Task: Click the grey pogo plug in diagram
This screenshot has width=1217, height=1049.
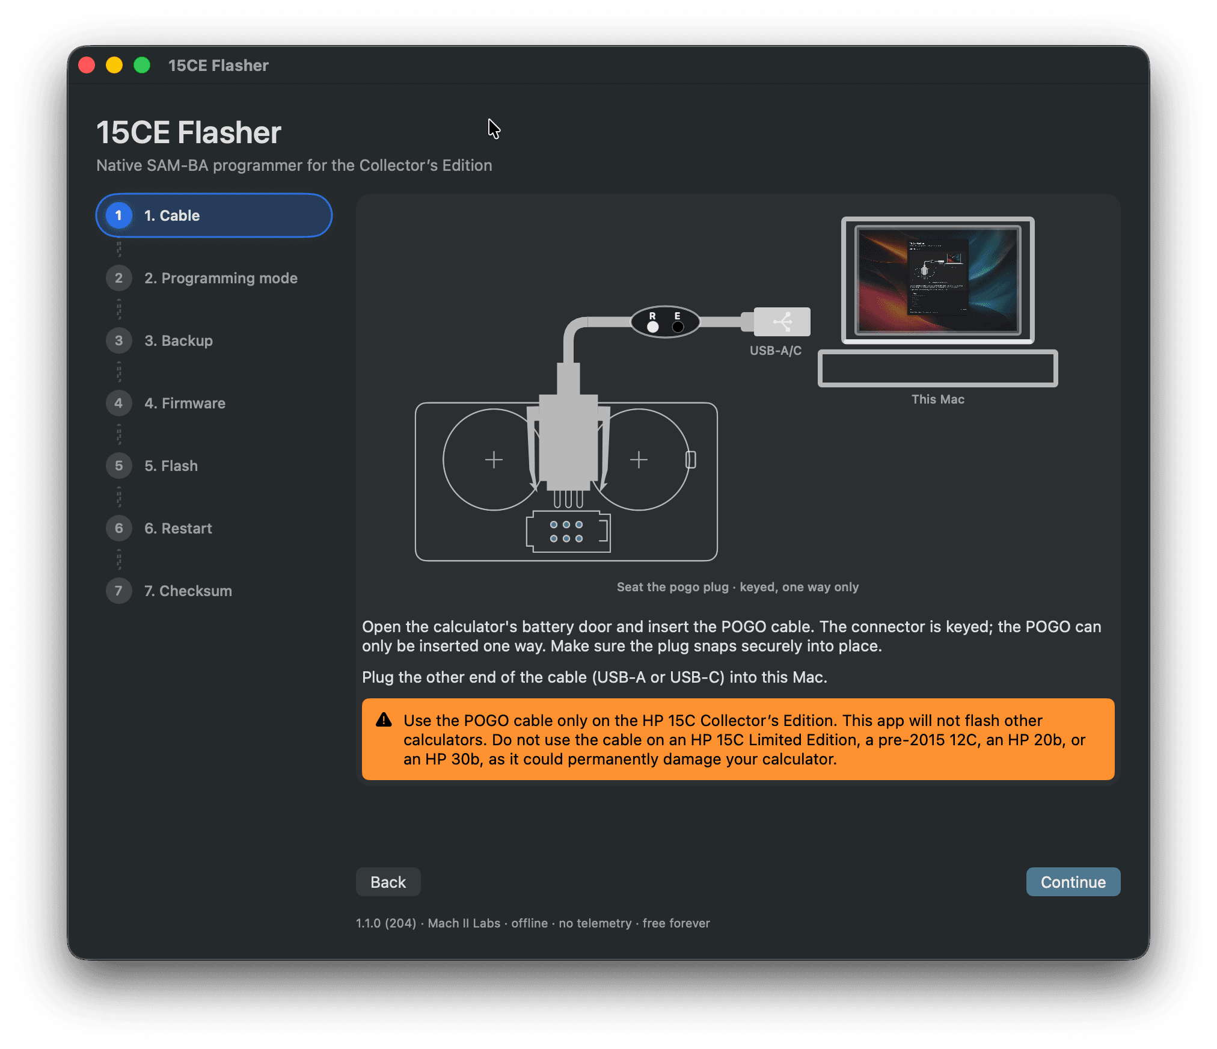Action: pyautogui.click(x=568, y=442)
